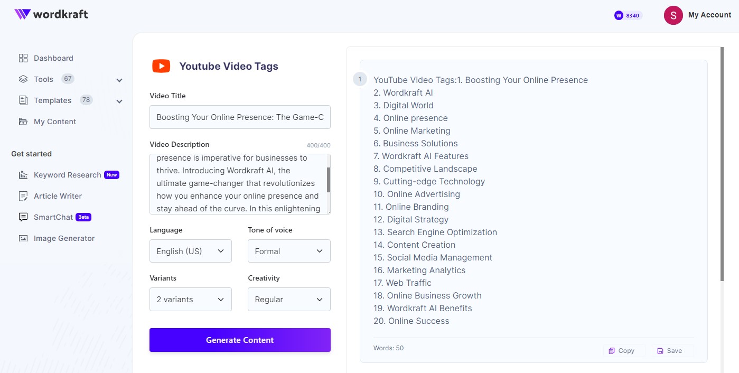739x373 pixels.
Task: Click inside the Video Title input field
Action: (x=239, y=117)
